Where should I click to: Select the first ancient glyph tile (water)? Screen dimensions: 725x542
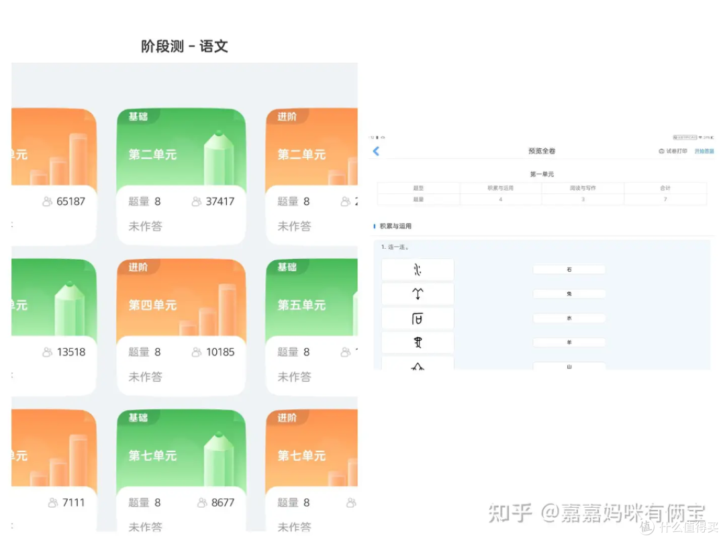418,270
